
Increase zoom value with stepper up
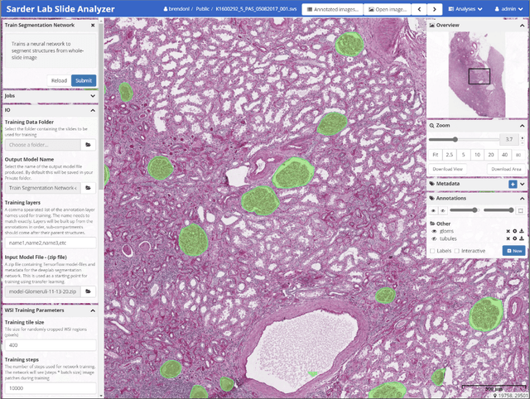coord(523,137)
